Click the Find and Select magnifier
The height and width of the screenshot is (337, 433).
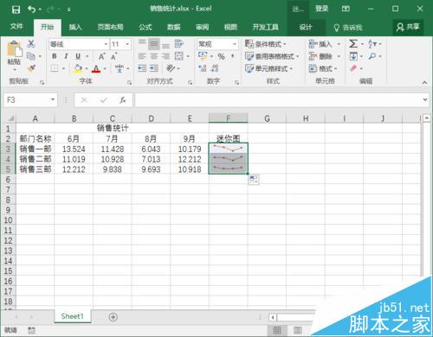pyautogui.click(x=372, y=56)
